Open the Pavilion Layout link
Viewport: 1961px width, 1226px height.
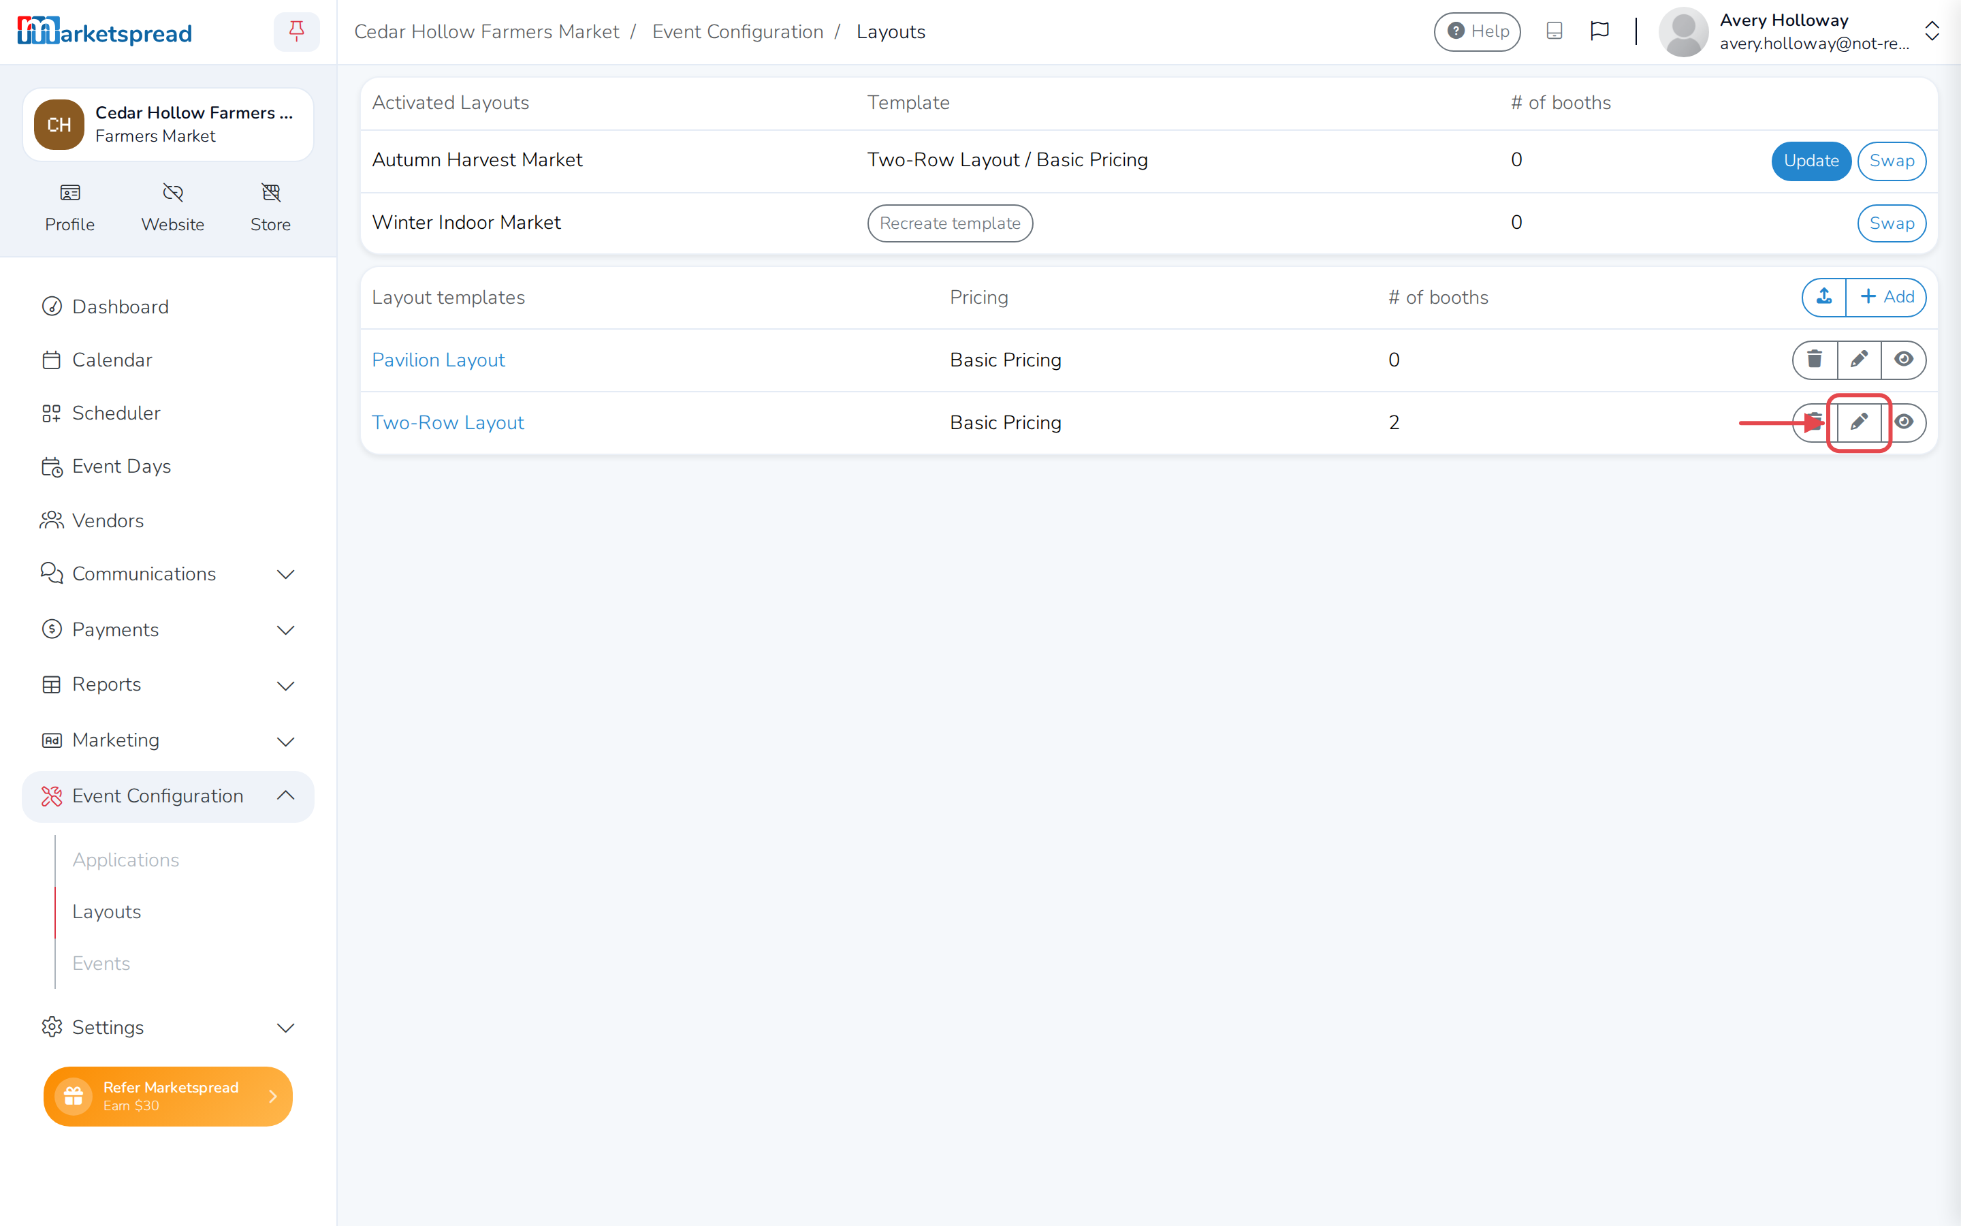click(x=438, y=359)
